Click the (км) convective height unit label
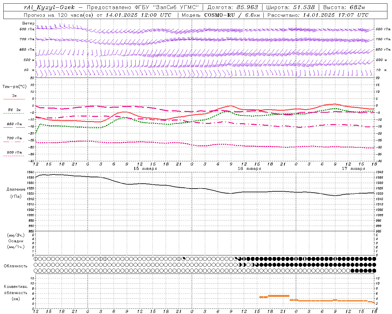Screen dimensions: 392x314 click(16, 299)
